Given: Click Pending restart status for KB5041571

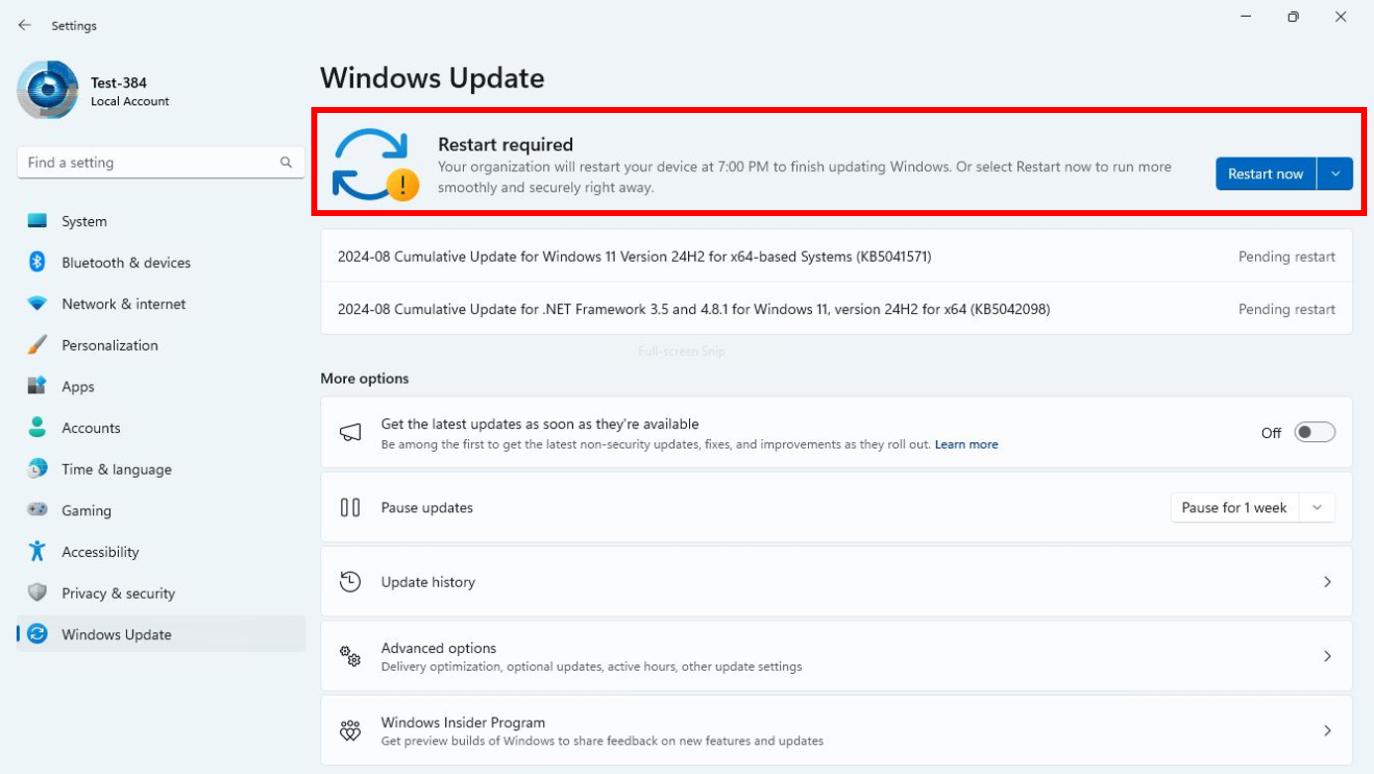Looking at the screenshot, I should click(x=1287, y=257).
